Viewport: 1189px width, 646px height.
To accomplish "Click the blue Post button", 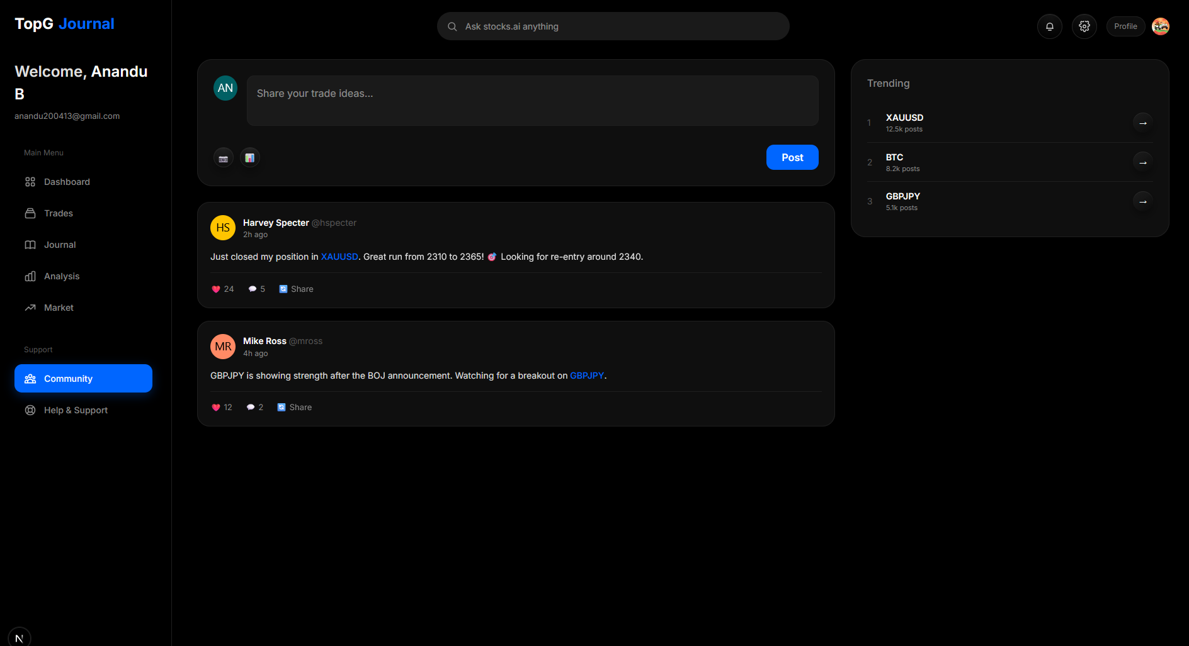I will tap(792, 157).
